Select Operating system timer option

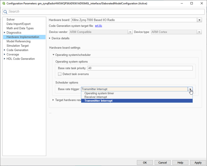coord(99,93)
